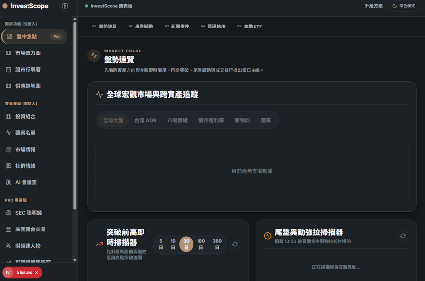Image resolution: width=425 pixels, height=281 pixels.
Task: Refresh the 突破前高即時掃描器 scanner
Action: (235, 244)
